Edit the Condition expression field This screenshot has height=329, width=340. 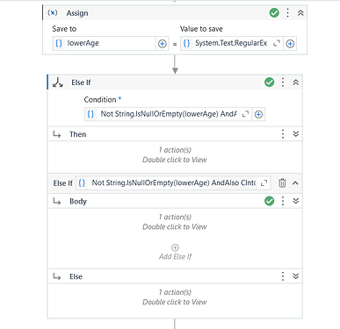(x=168, y=114)
